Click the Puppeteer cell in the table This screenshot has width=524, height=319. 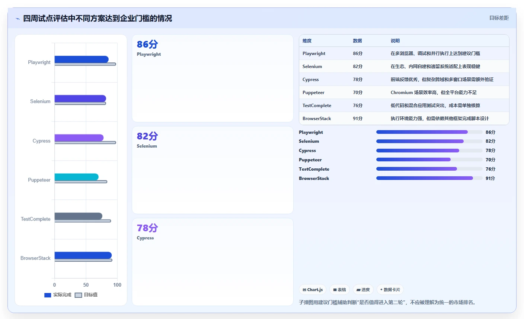point(313,93)
